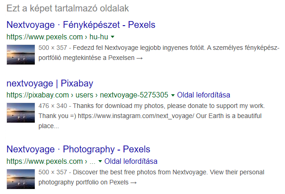Click the Pixabay result sunset thumbnail
Image resolution: width=285 pixels, height=194 pixels.
(21, 112)
